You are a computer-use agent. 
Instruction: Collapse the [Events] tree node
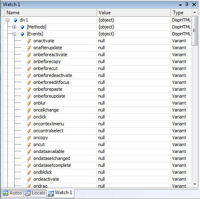pos(14,34)
